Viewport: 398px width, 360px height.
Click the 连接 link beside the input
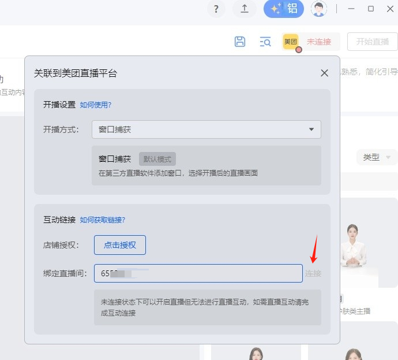pos(313,273)
